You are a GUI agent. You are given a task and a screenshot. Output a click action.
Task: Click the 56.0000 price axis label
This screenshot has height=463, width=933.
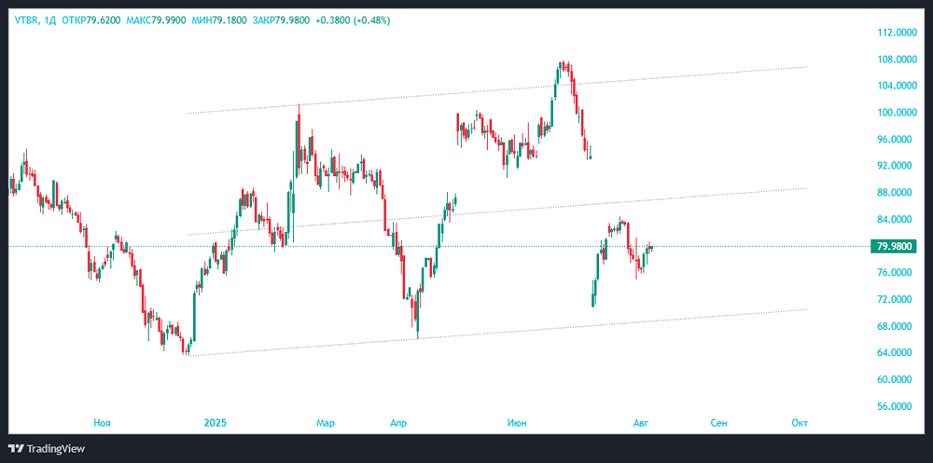point(894,407)
